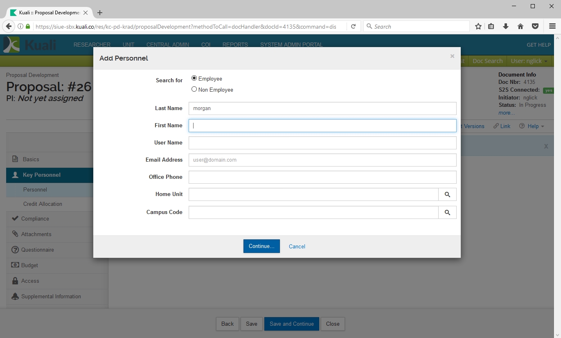Viewport: 561px width, 338px height.
Task: Close the Add Personnel dialog with X
Action: tap(452, 56)
